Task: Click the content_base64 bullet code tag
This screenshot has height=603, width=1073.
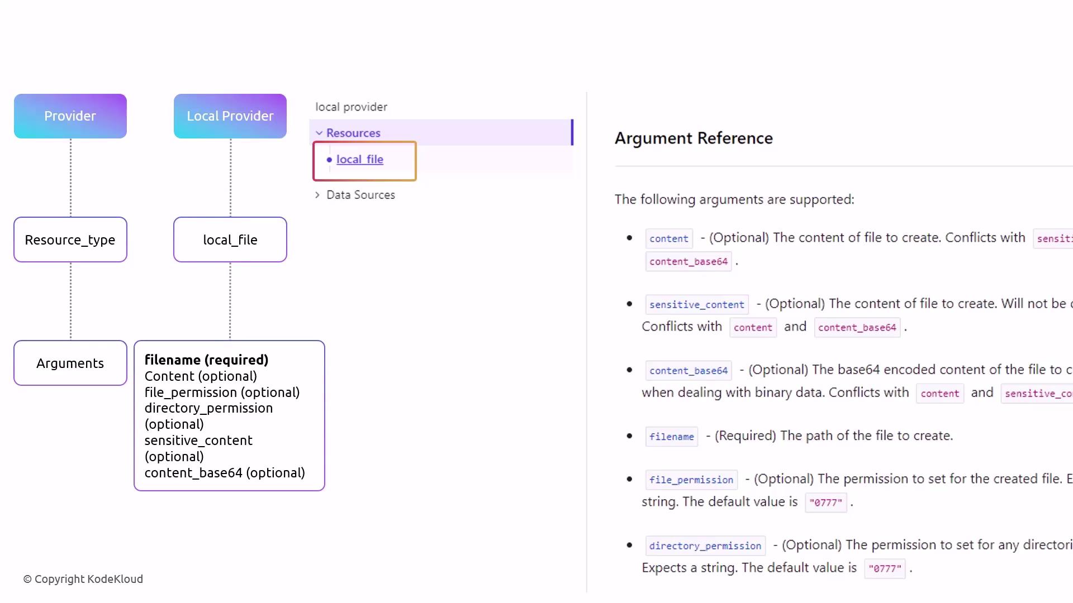Action: 688,371
